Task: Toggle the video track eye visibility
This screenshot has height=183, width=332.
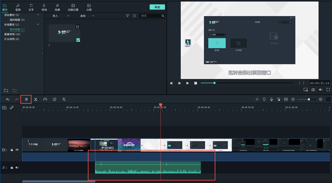Action: click(x=17, y=150)
